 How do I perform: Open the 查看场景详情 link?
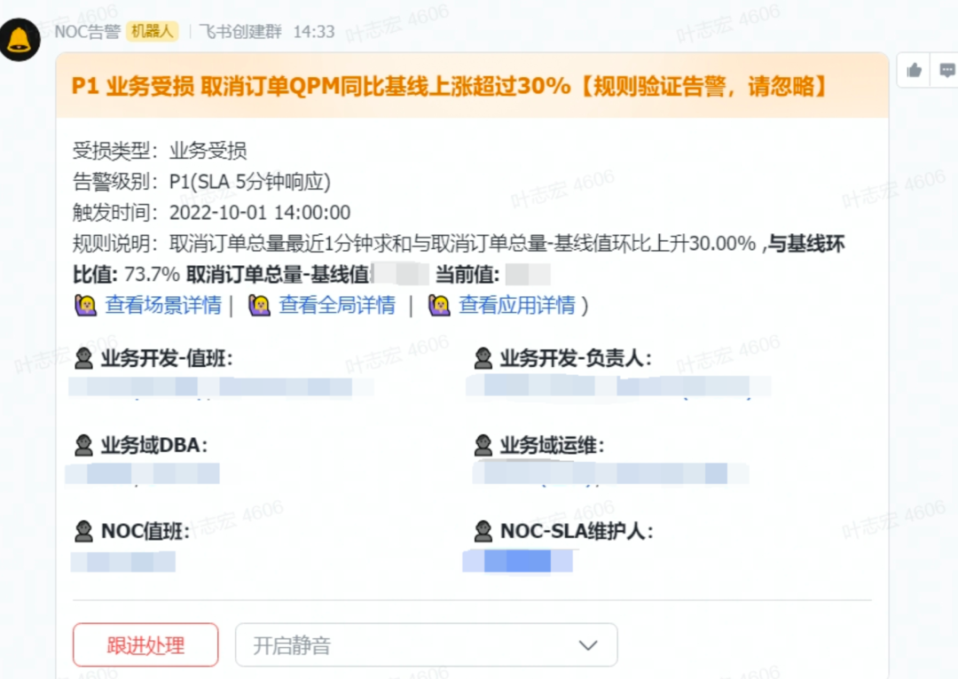pyautogui.click(x=163, y=306)
